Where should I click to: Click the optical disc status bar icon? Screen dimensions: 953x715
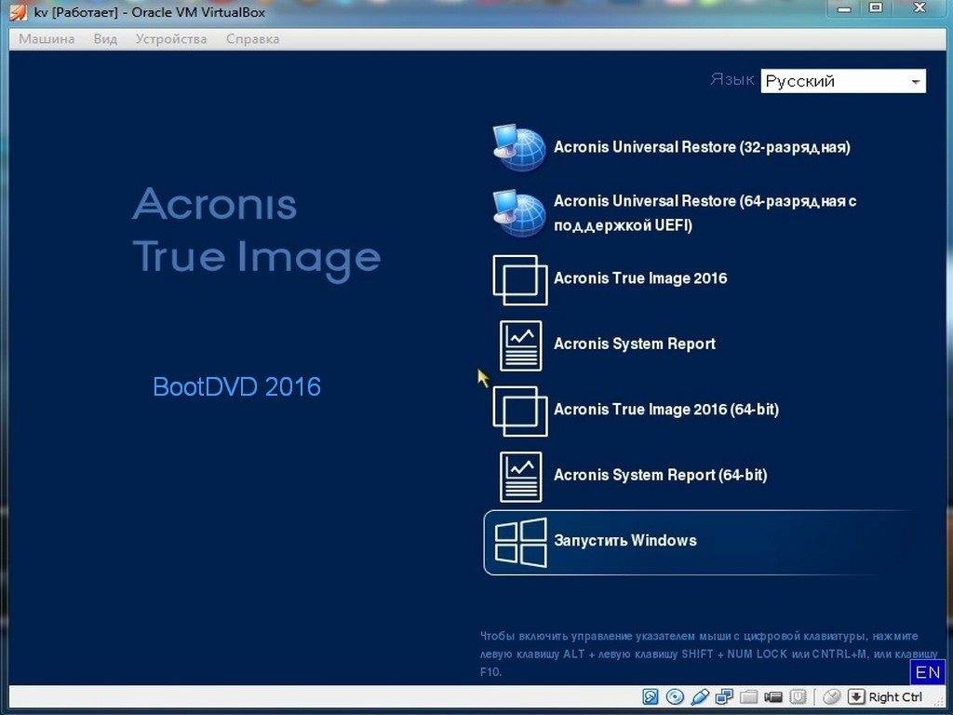tap(676, 697)
